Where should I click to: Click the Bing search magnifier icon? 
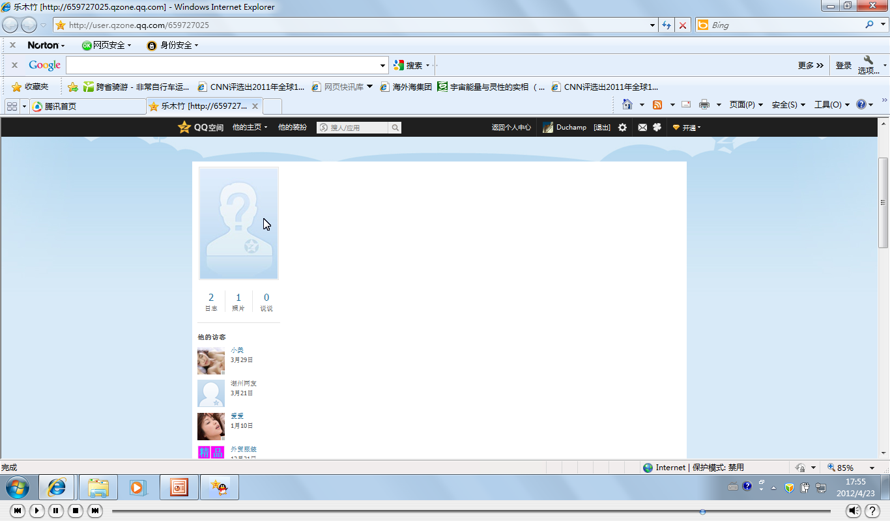click(869, 25)
